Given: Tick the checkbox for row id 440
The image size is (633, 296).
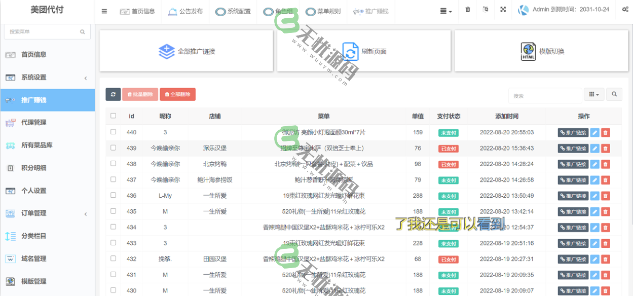Looking at the screenshot, I should (113, 132).
